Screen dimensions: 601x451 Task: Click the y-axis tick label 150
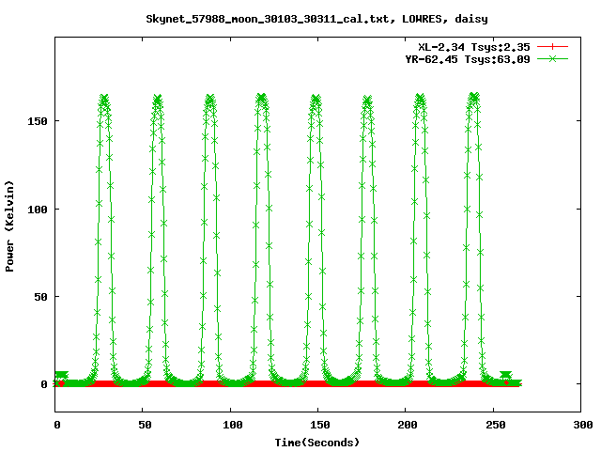tap(38, 121)
